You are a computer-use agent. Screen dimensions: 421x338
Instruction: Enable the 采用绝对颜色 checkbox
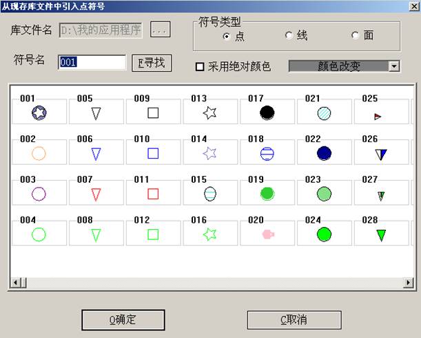pyautogui.click(x=201, y=67)
